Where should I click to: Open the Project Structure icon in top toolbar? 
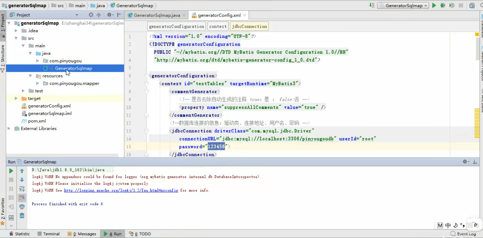click(x=472, y=5)
